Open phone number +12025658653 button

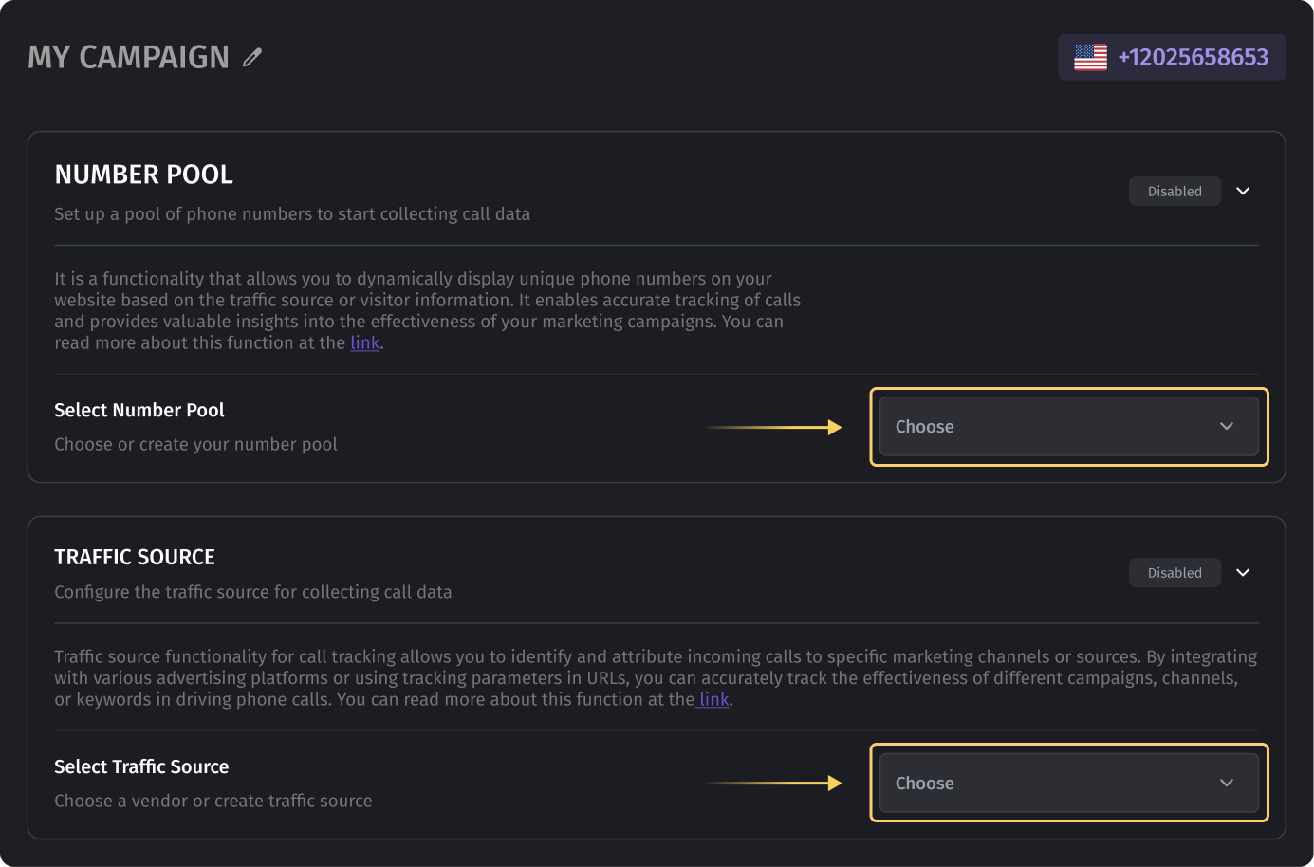pyautogui.click(x=1172, y=57)
